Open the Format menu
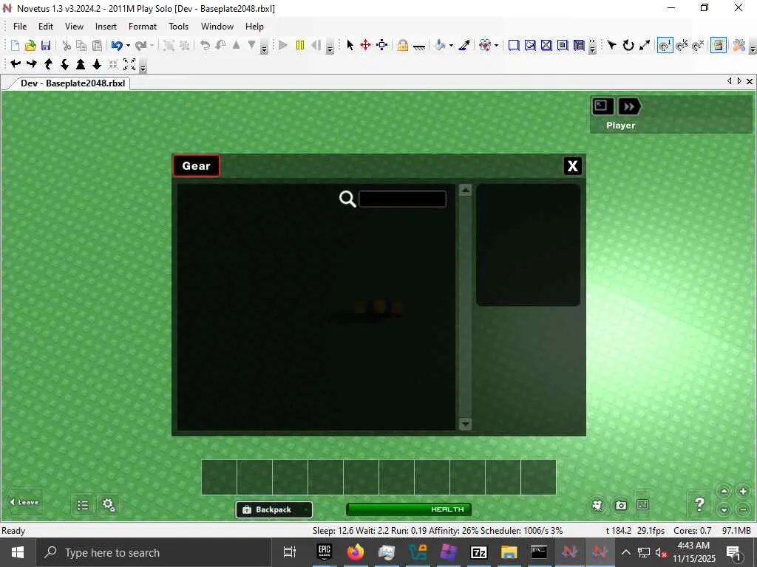 (x=143, y=27)
